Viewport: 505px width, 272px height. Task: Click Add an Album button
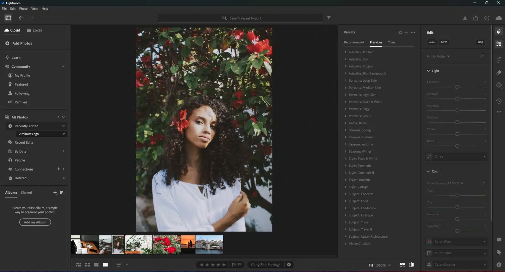(35, 222)
